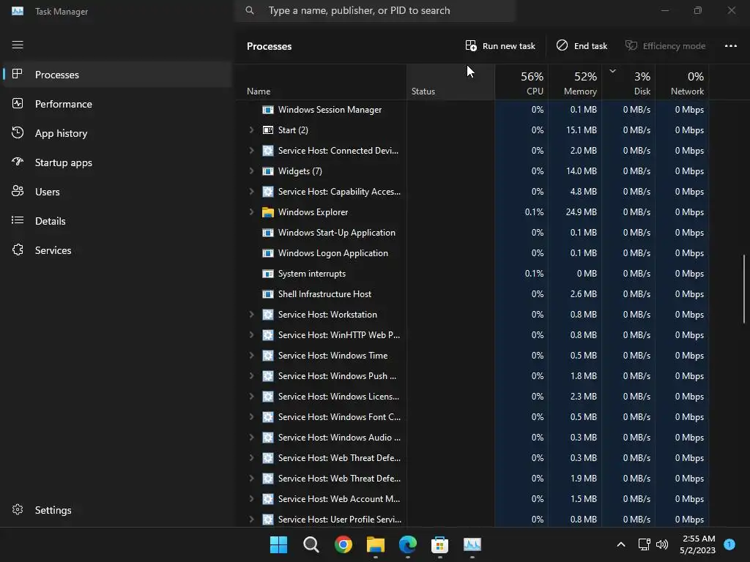Click the Status column header
750x562 pixels.
pos(450,83)
